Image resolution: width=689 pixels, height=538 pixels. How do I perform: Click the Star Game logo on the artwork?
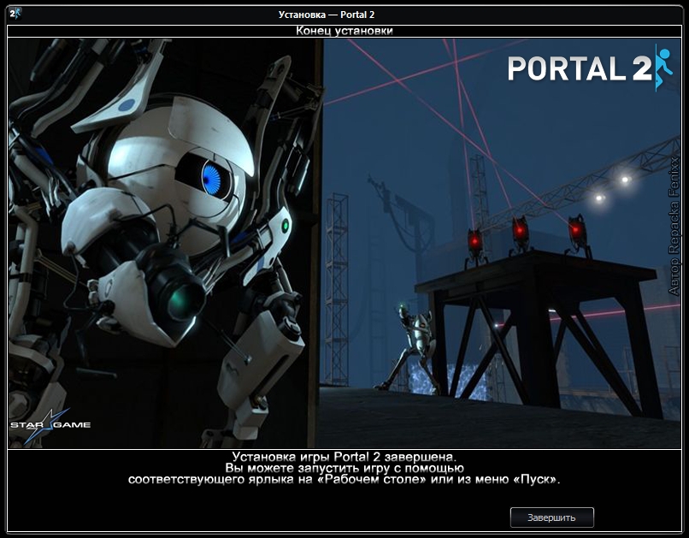coord(50,425)
